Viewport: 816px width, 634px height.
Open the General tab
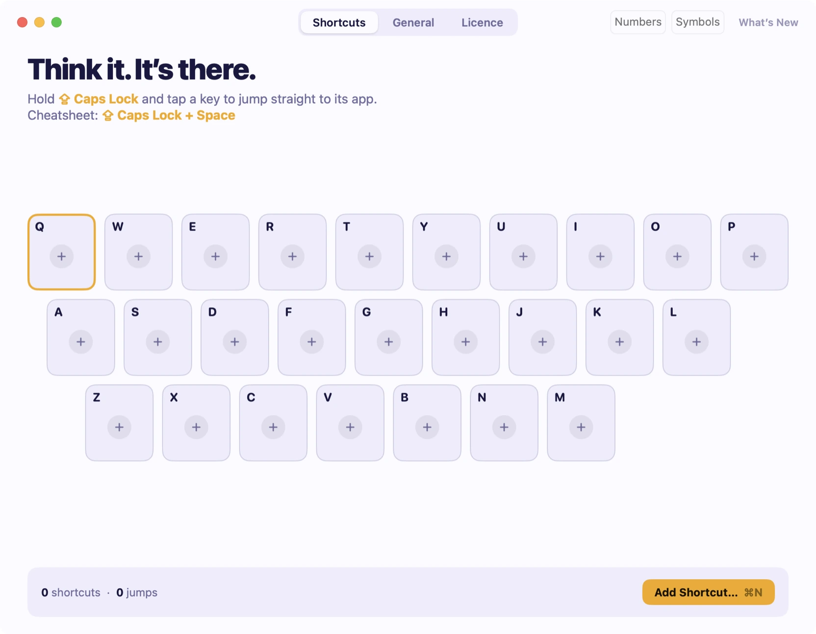413,23
